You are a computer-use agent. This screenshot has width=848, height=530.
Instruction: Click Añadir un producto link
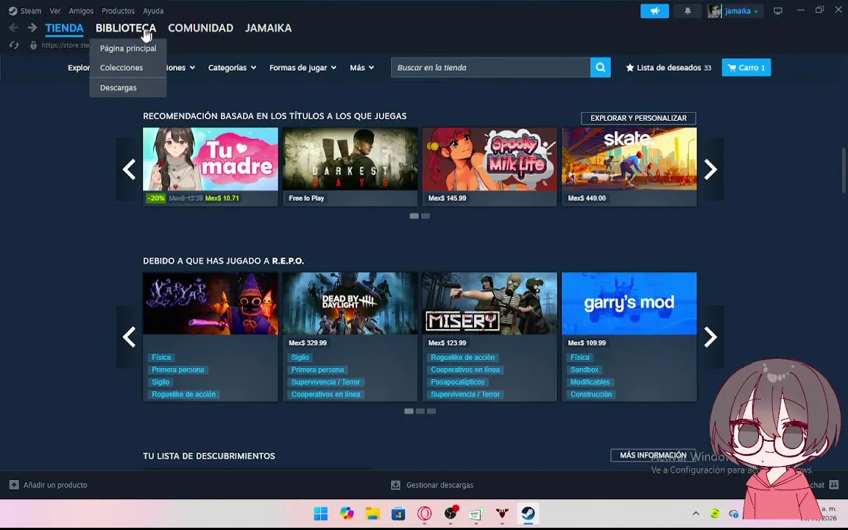click(x=55, y=485)
